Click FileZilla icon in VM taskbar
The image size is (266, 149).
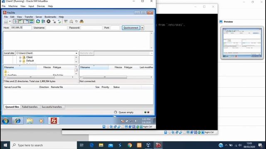click(54, 121)
